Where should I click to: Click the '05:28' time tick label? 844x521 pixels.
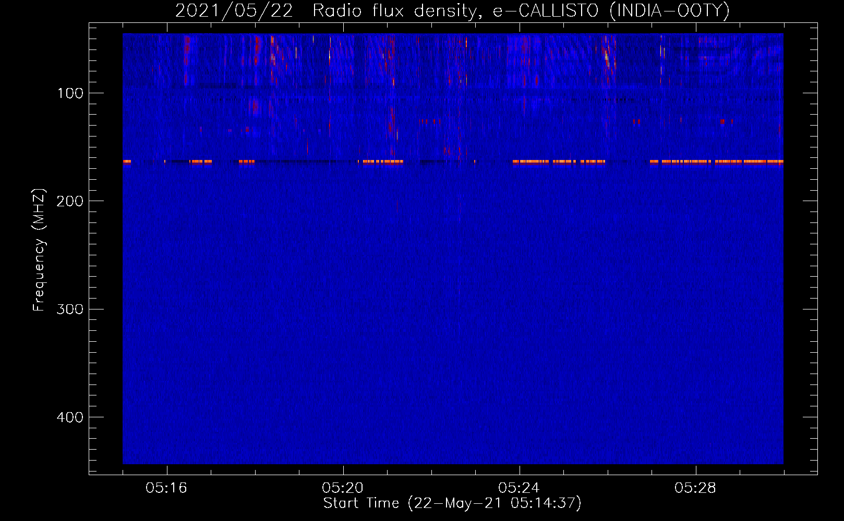[695, 488]
